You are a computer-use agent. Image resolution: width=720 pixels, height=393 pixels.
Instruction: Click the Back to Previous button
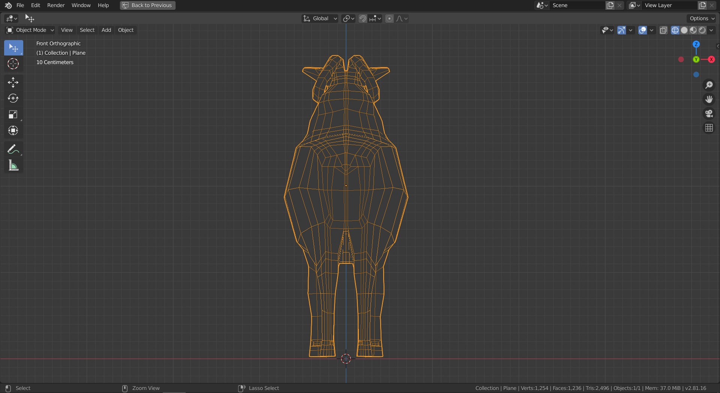click(148, 5)
